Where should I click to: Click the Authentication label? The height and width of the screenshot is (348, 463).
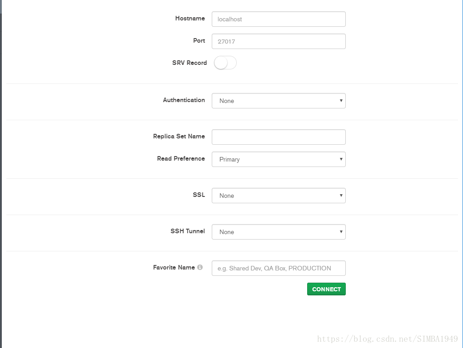pos(184,100)
